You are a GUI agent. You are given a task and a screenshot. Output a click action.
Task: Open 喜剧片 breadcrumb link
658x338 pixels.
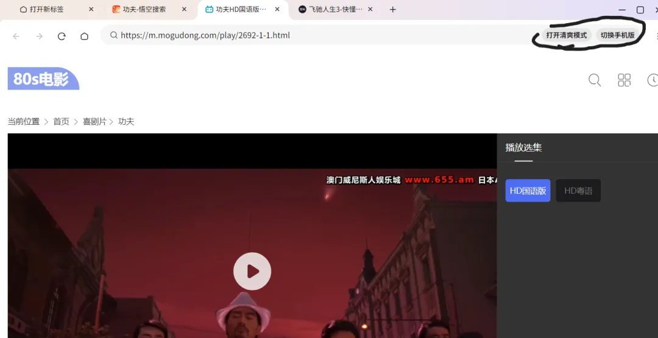coord(94,122)
